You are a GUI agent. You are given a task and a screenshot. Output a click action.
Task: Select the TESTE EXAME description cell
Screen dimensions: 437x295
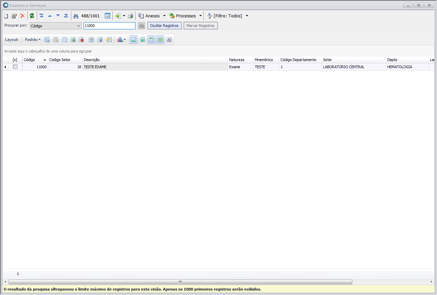point(155,67)
